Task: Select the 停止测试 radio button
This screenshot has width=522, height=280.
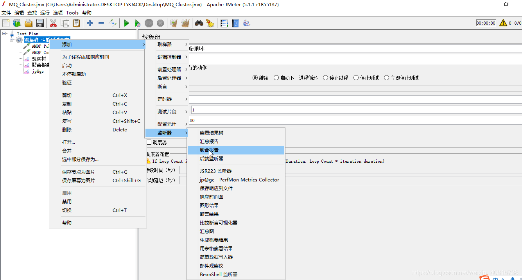Action: tap(356, 78)
